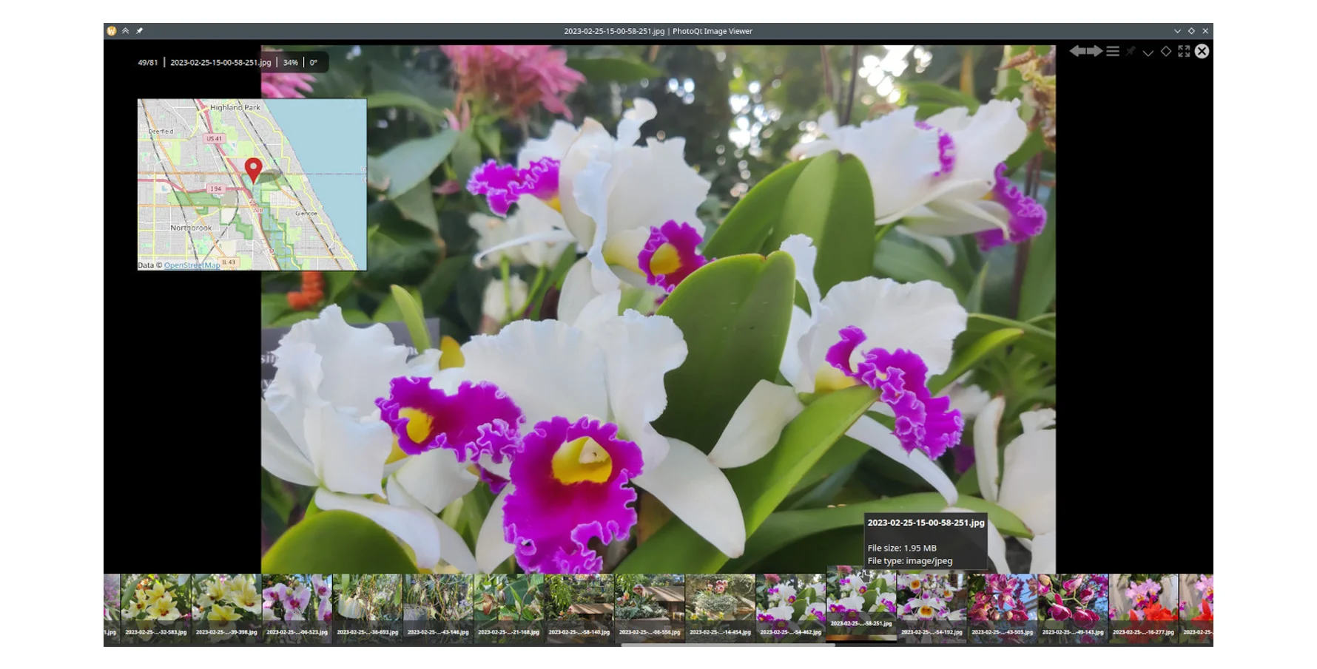The height and width of the screenshot is (669, 1317).
Task: Click the thumbnail bar horizontal scrollbar
Action: tap(728, 645)
